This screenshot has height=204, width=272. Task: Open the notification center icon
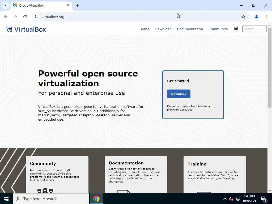pos(263,199)
